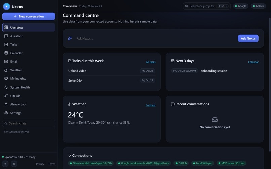This screenshot has width=271, height=169.
Task: Click the Assistant chat bubble icon
Action: [x=6, y=36]
